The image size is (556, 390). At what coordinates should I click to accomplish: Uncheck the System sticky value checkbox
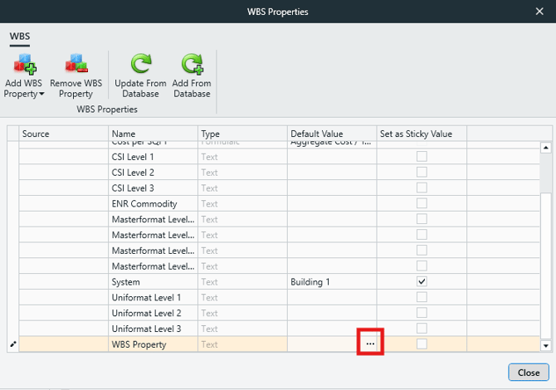tap(422, 281)
